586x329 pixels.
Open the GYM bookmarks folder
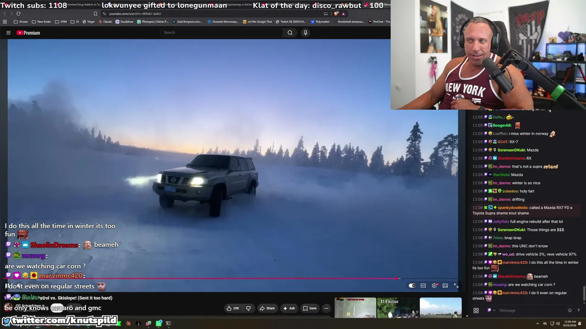coord(60,21)
